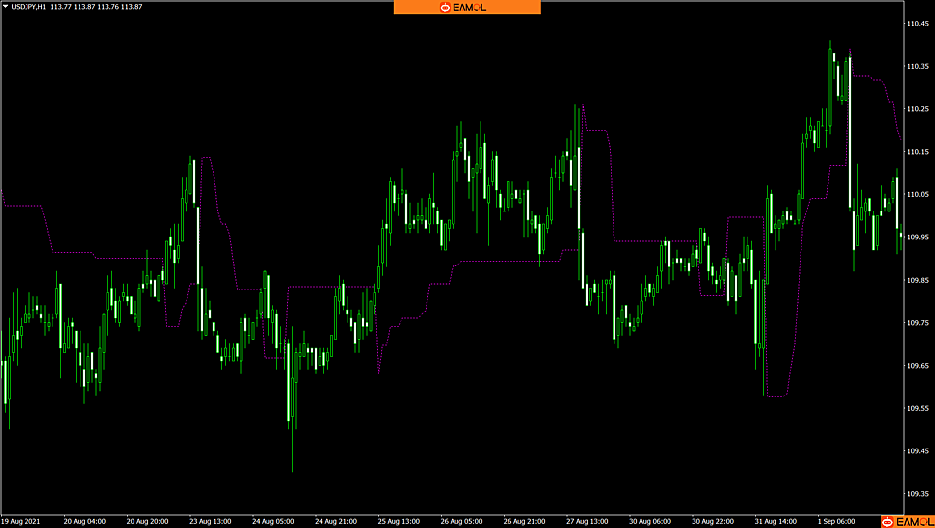Screen dimensions: 935x528
Task: Click the 110.35 price scale label
Action: [917, 66]
